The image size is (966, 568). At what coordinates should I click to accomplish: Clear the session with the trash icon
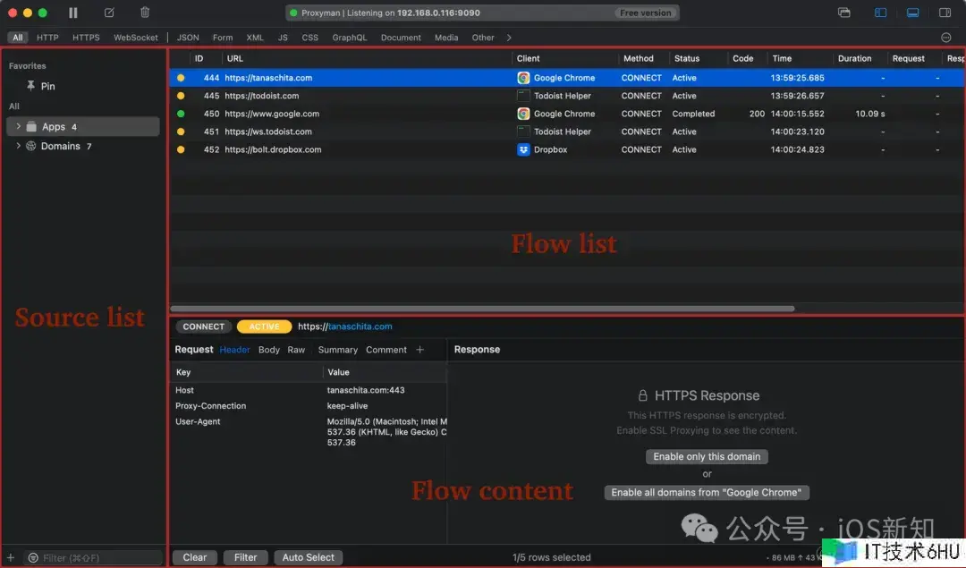pos(145,13)
